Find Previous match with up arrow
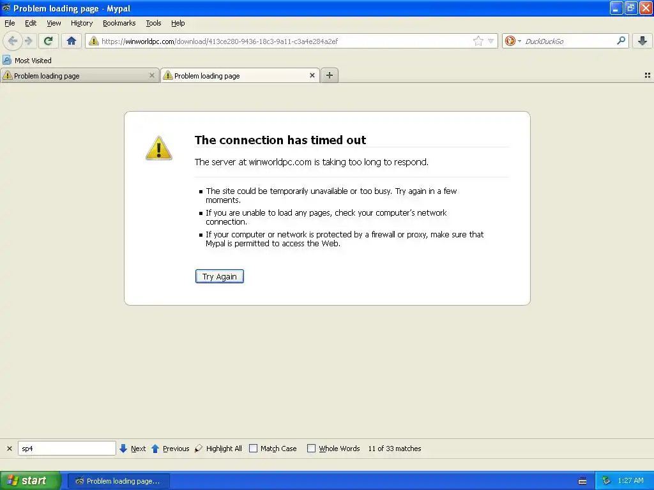This screenshot has width=654, height=490. [170, 449]
